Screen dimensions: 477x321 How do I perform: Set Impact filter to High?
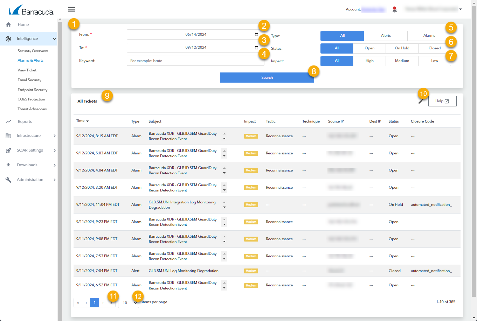pos(369,61)
